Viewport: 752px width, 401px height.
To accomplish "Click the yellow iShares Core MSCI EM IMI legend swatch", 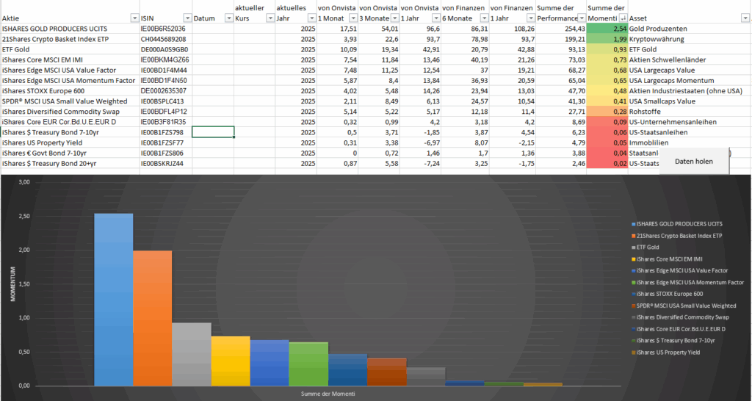I will (633, 259).
